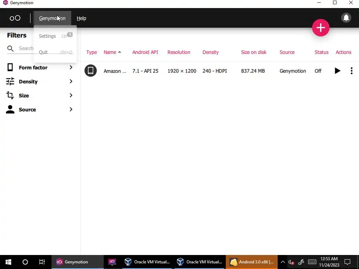This screenshot has height=269, width=359.
Task: Sort by the Status column header
Action: 321,52
